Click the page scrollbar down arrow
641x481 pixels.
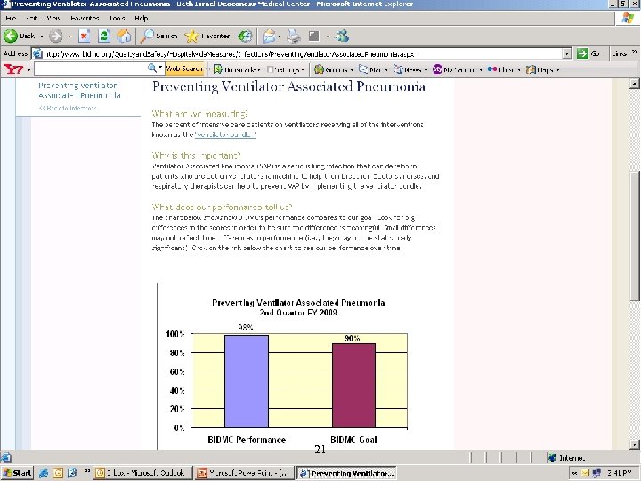click(635, 444)
